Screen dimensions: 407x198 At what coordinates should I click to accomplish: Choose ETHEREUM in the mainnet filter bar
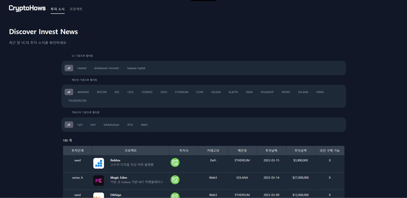coord(182,92)
